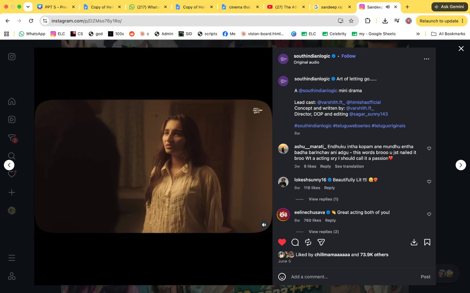Image resolution: width=470 pixels, height=293 pixels.
Task: Toggle video sound with speaker icon
Action: [264, 225]
